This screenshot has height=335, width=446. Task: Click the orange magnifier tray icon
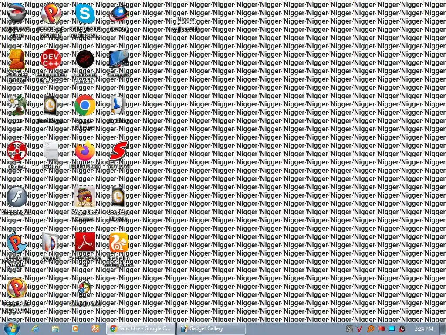370,329
